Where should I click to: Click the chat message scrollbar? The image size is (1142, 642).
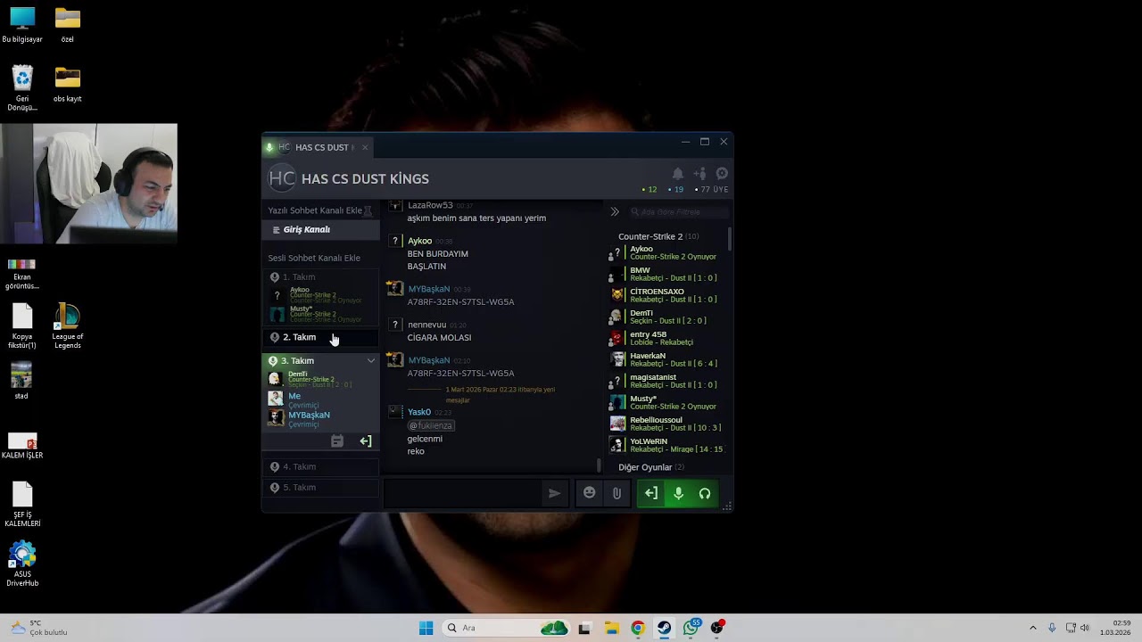(x=600, y=465)
